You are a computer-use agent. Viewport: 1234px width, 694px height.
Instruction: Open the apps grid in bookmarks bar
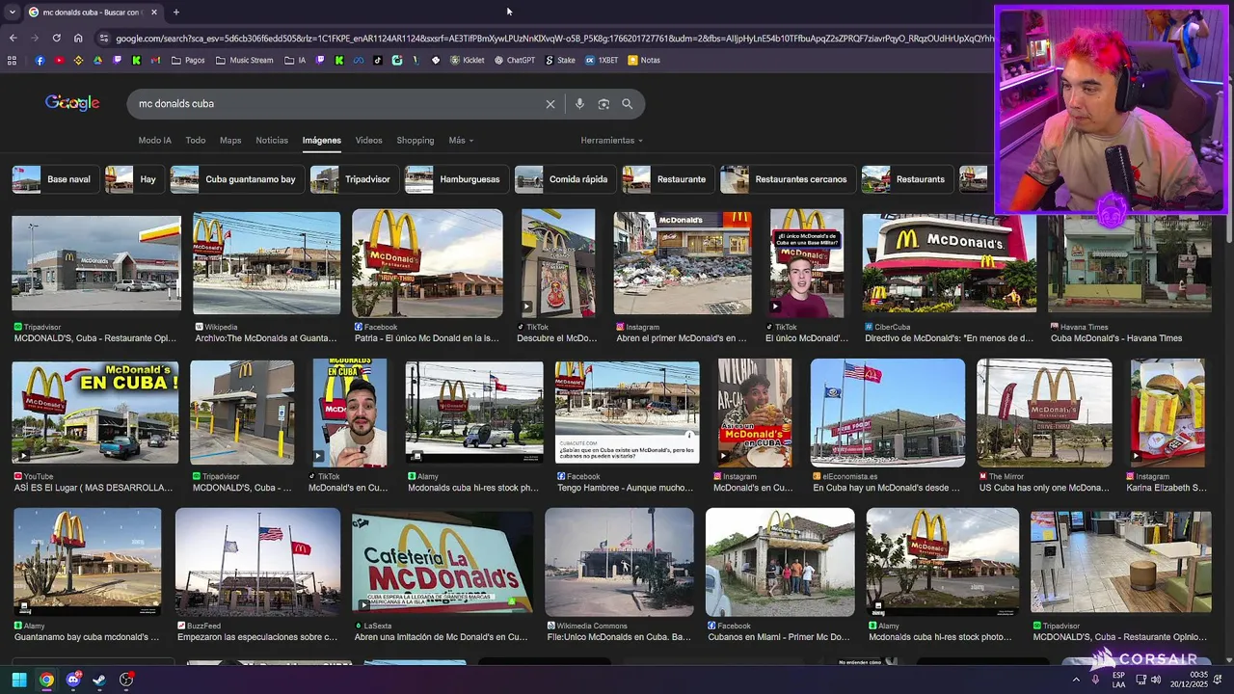[12, 60]
